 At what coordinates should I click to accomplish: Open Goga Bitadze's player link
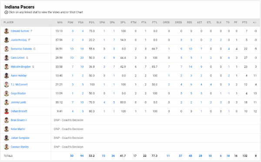click(x=18, y=93)
